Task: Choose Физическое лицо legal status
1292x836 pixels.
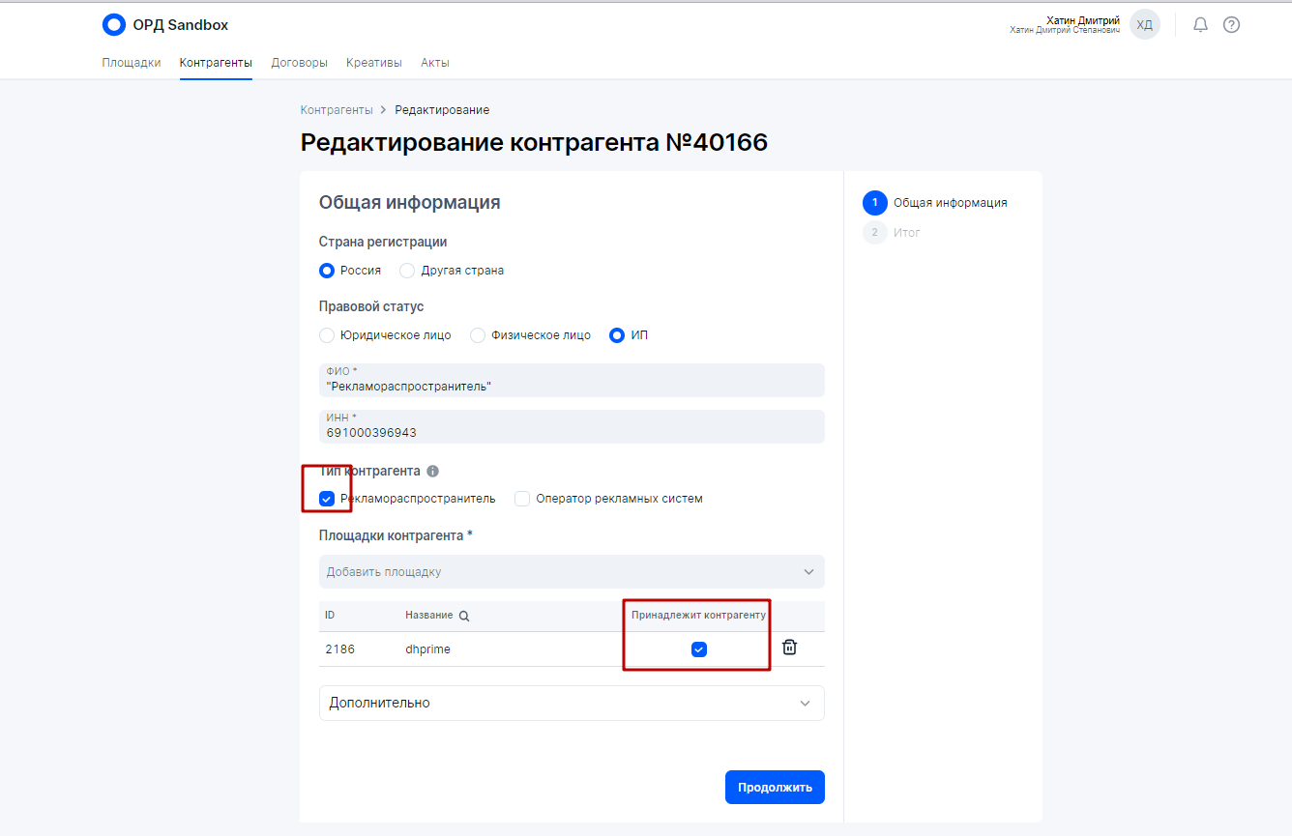Action: pos(478,335)
